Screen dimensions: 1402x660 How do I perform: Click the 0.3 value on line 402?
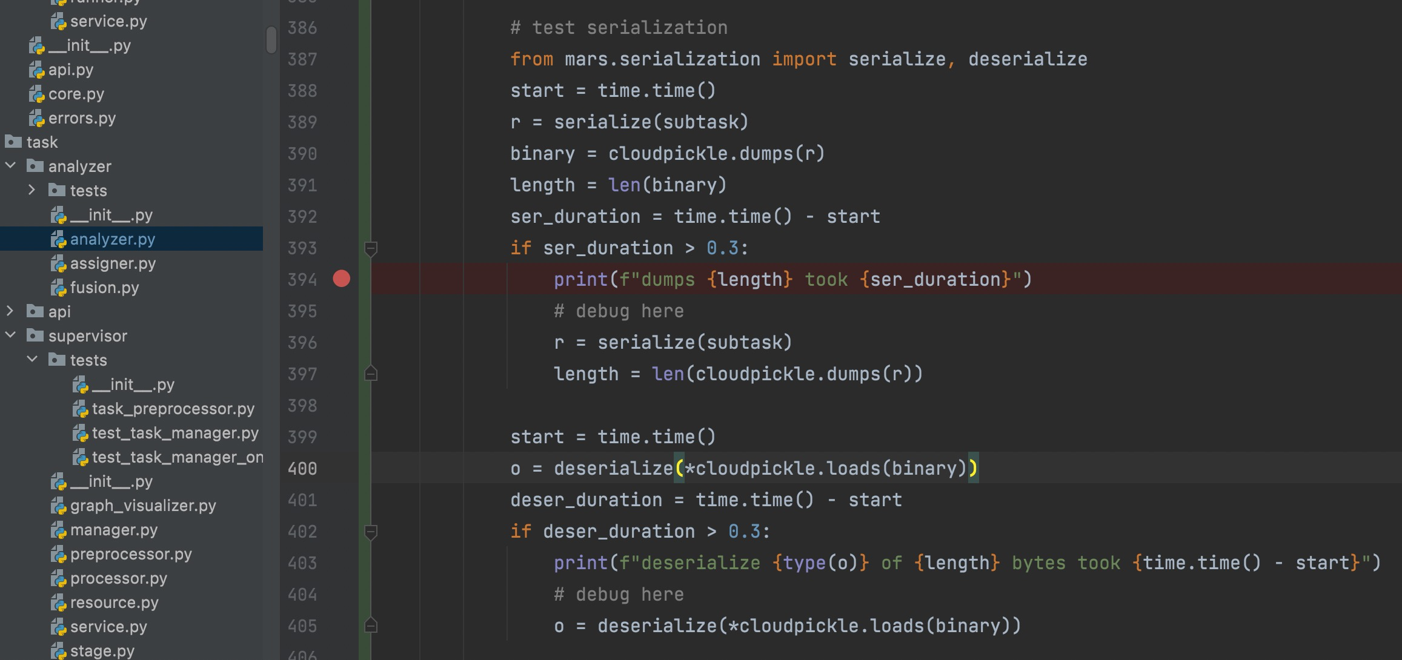pyautogui.click(x=744, y=532)
